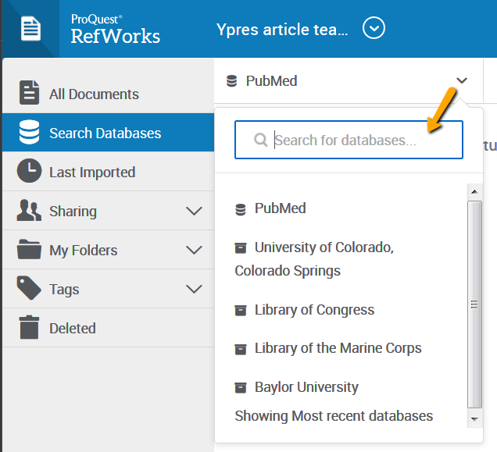Image resolution: width=497 pixels, height=452 pixels.
Task: Click the All Documents page icon
Action: pos(29,94)
